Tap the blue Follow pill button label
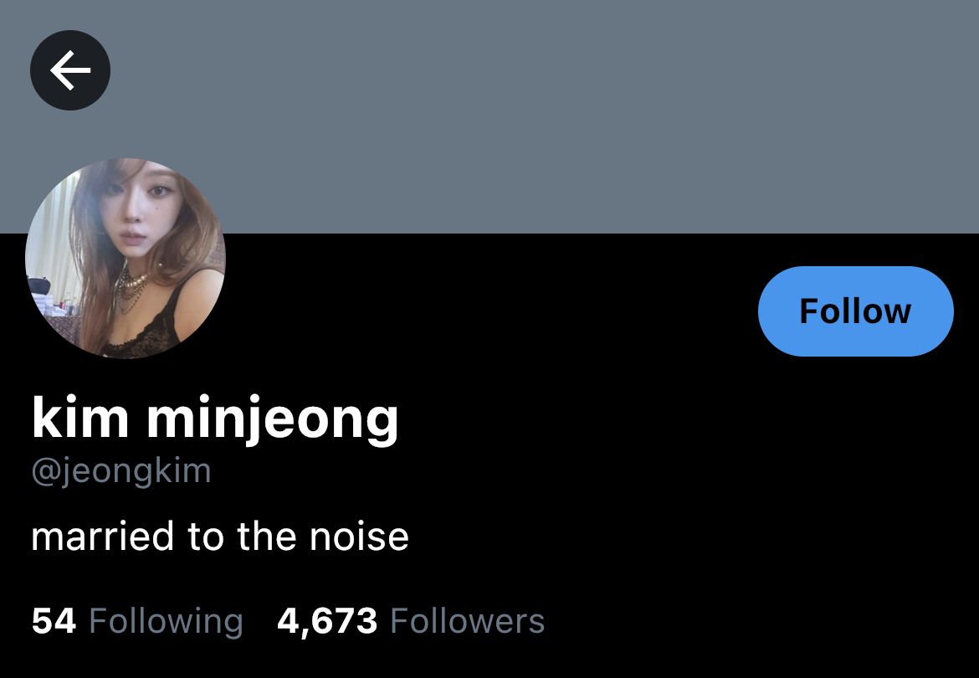 855,311
